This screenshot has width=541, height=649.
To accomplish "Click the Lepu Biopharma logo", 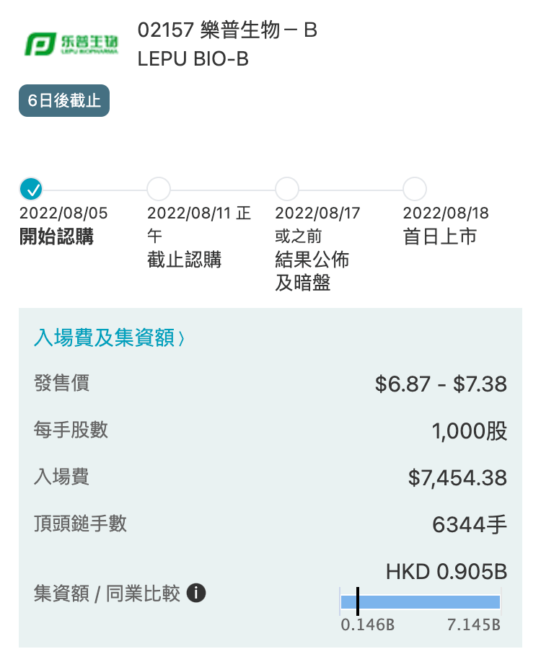I will tap(72, 45).
